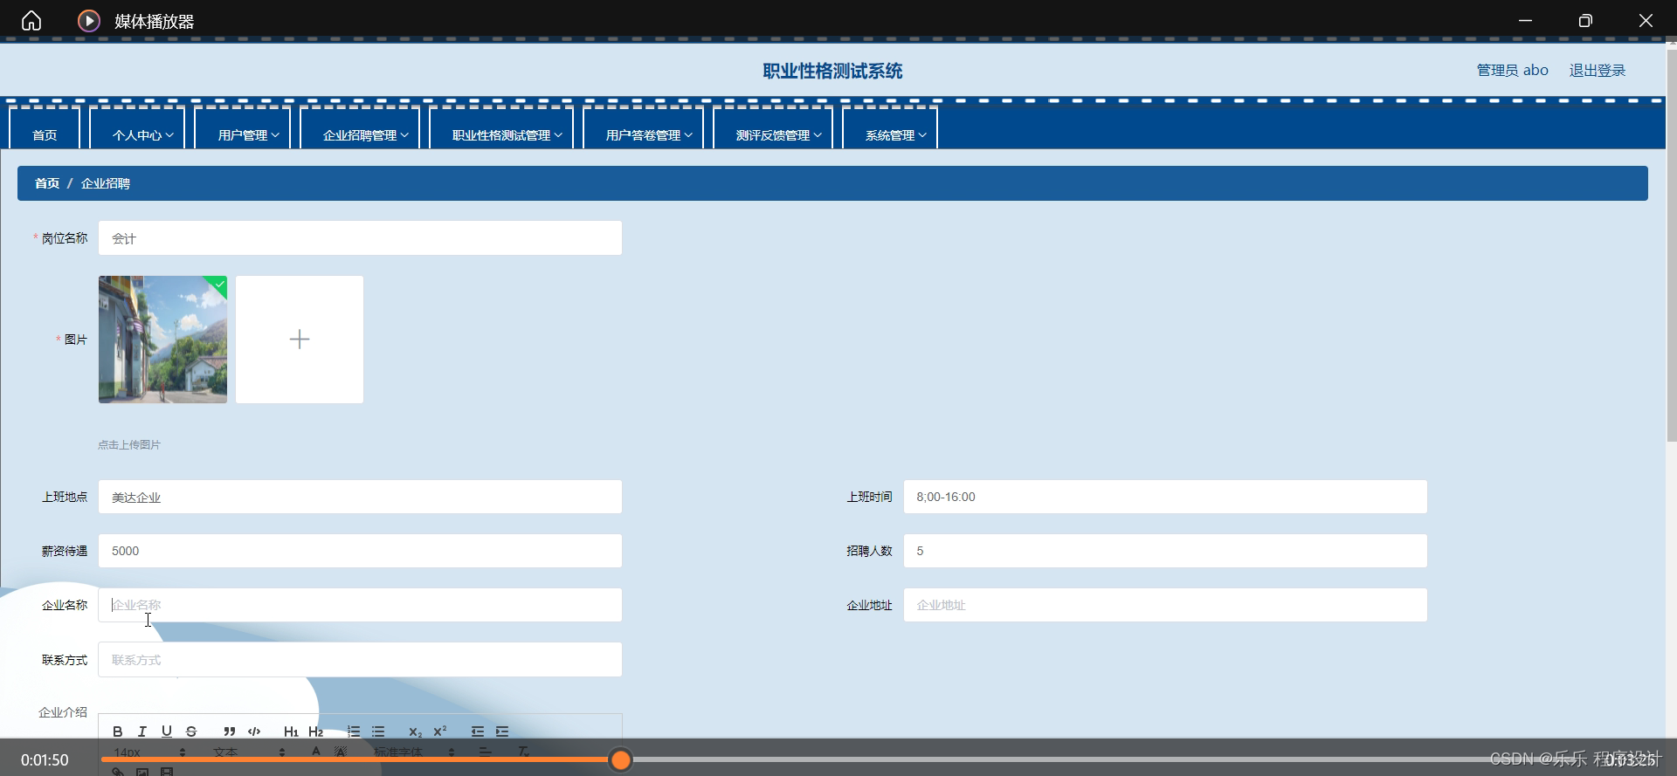
Task: Insert a blockquote in editor
Action: (x=229, y=731)
